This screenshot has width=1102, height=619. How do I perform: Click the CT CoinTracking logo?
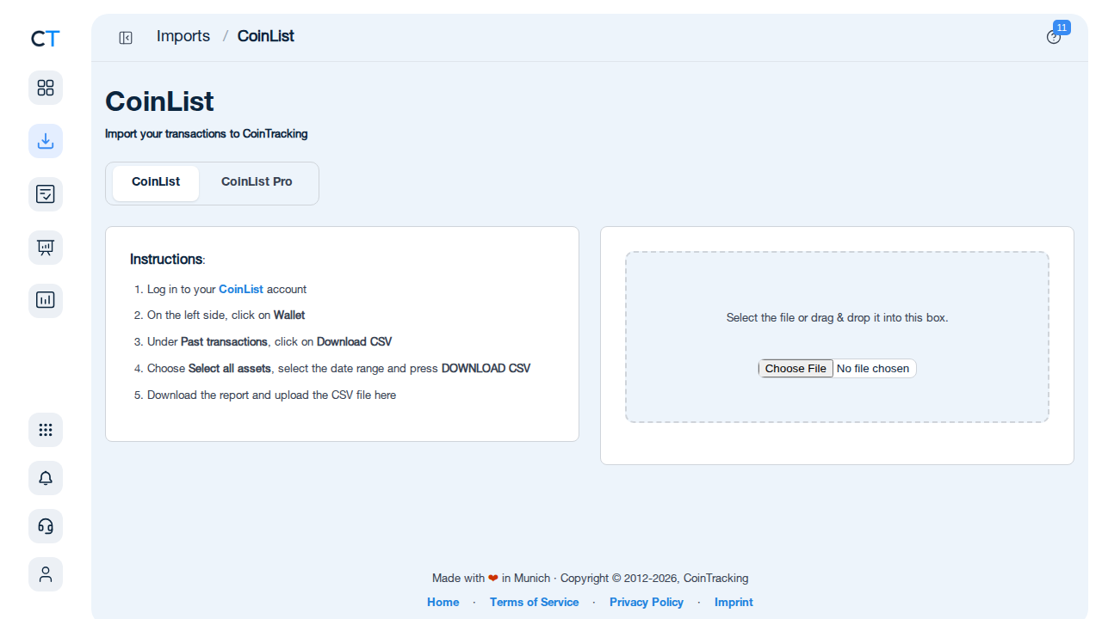click(x=46, y=39)
